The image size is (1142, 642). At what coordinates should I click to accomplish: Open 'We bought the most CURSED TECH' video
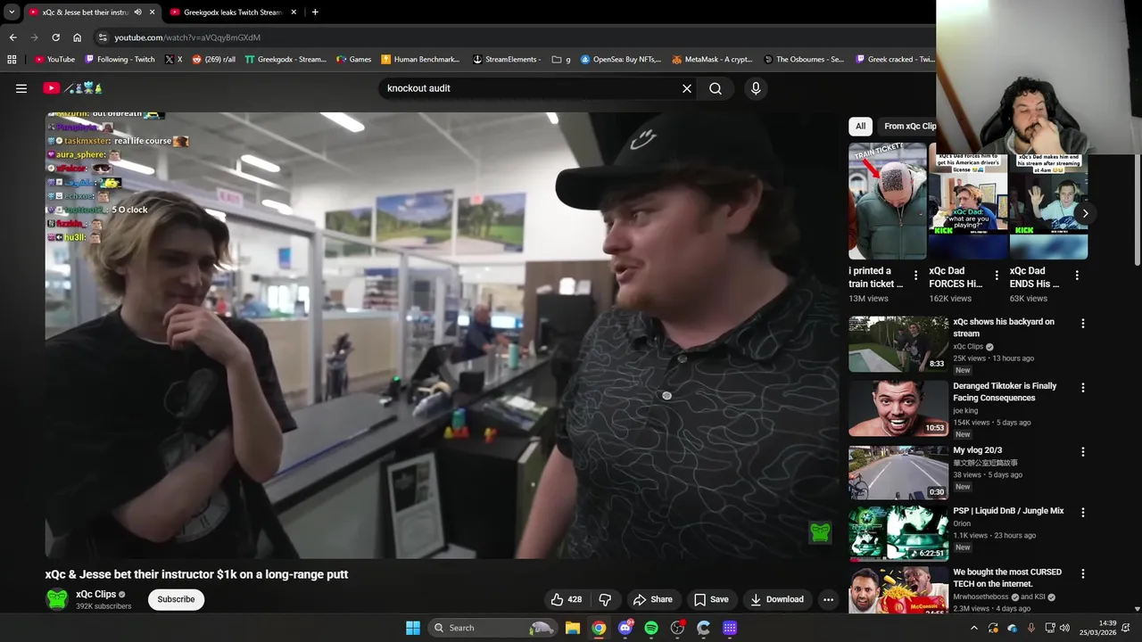pyautogui.click(x=898, y=590)
